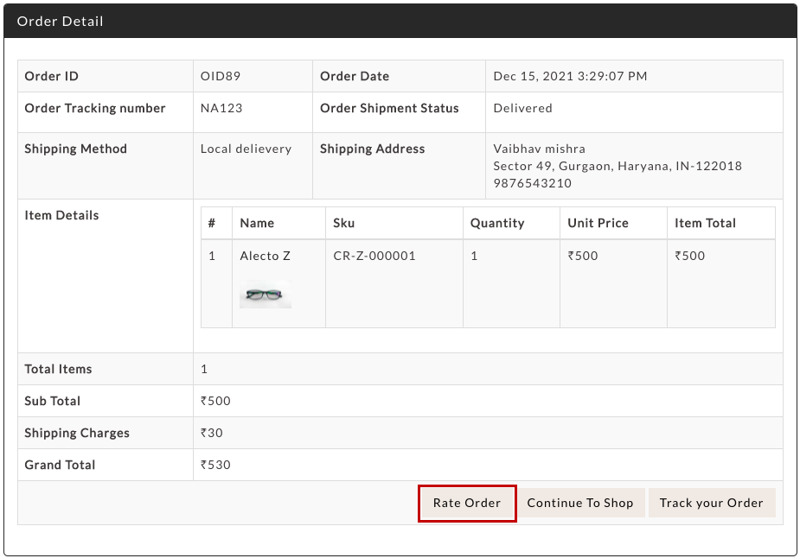Select the order ID value OID89
800x558 pixels.
tap(221, 76)
